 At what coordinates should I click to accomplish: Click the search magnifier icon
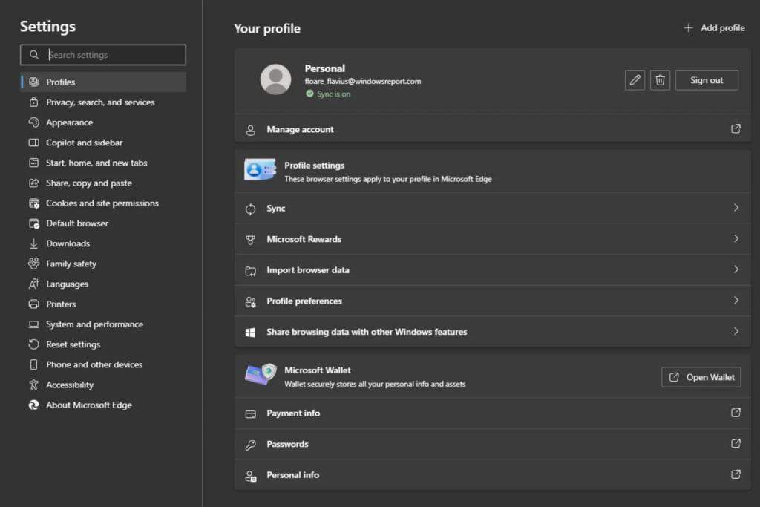34,55
